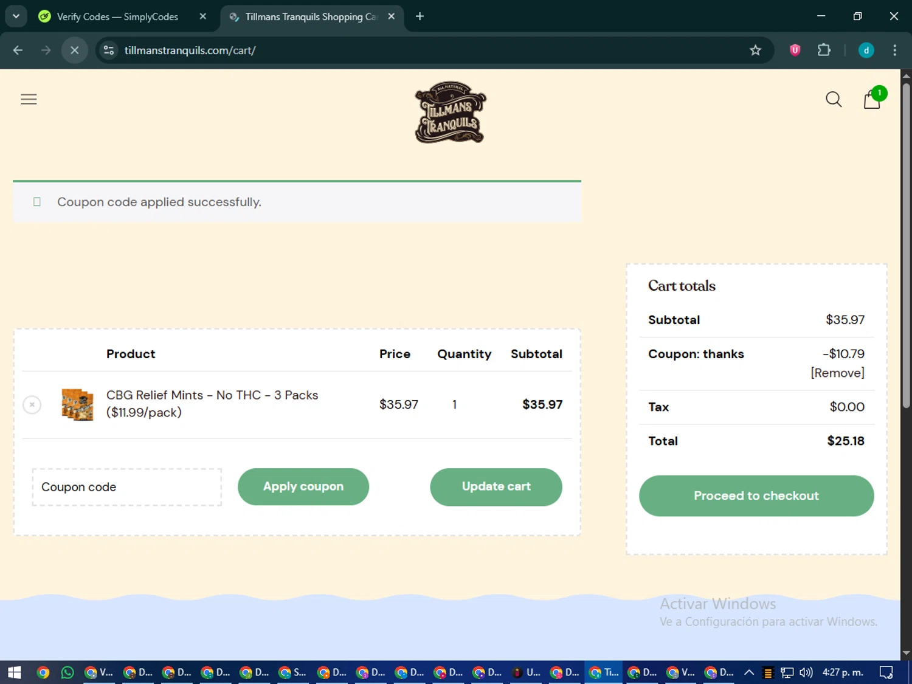Open pinned Chrome icon next to Start

(x=43, y=672)
